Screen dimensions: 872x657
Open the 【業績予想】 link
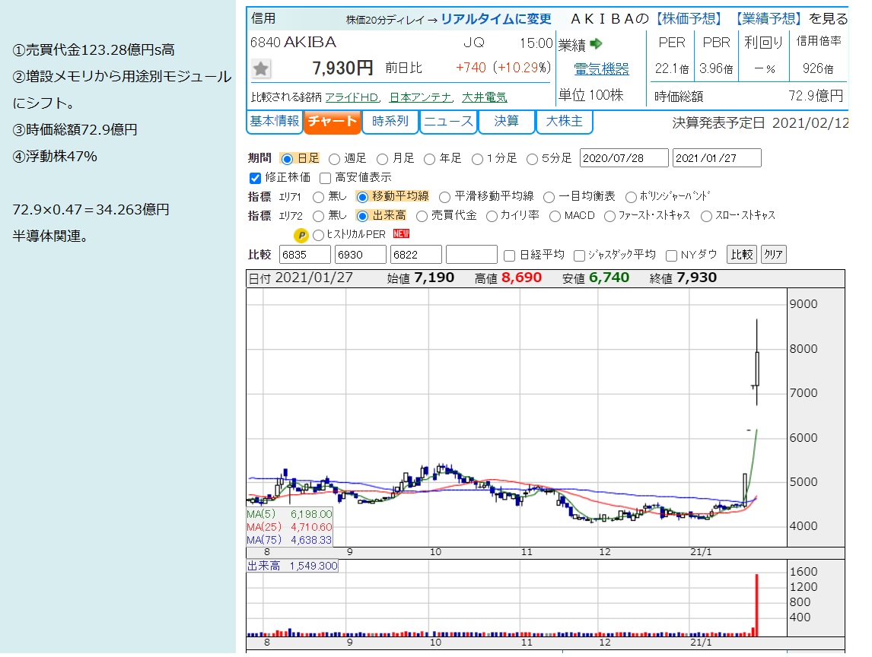769,19
